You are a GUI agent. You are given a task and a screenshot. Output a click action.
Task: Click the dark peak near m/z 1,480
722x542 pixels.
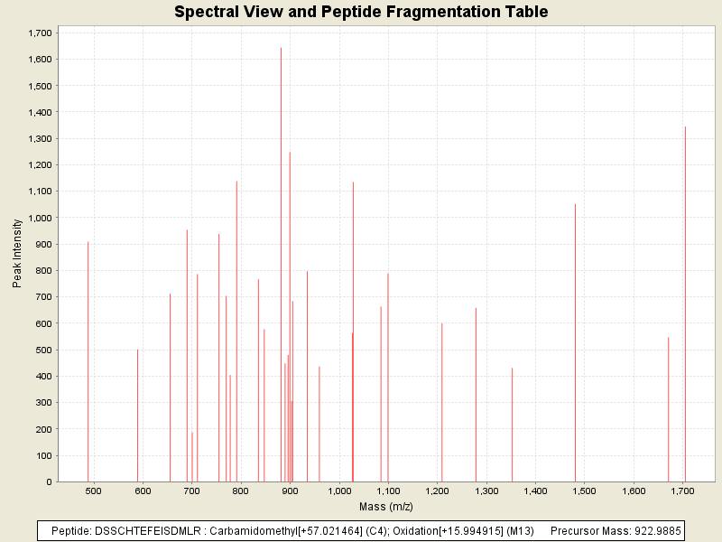coord(575,343)
